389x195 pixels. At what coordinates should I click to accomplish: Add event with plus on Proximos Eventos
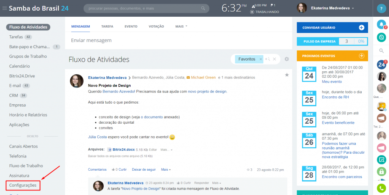click(362, 56)
